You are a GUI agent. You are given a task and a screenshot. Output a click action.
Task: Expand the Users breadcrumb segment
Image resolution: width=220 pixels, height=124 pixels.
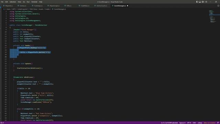(x=9, y=9)
